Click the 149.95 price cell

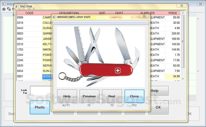pyautogui.click(x=173, y=49)
